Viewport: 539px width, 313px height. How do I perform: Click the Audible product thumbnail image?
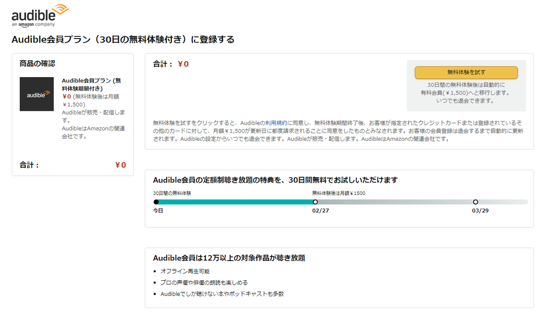[37, 94]
